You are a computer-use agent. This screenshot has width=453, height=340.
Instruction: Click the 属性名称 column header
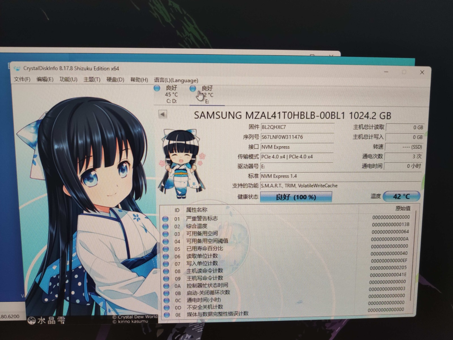(196, 210)
